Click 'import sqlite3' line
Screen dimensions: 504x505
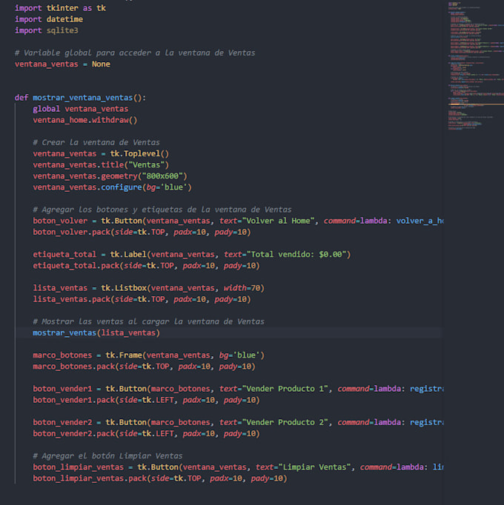click(47, 30)
